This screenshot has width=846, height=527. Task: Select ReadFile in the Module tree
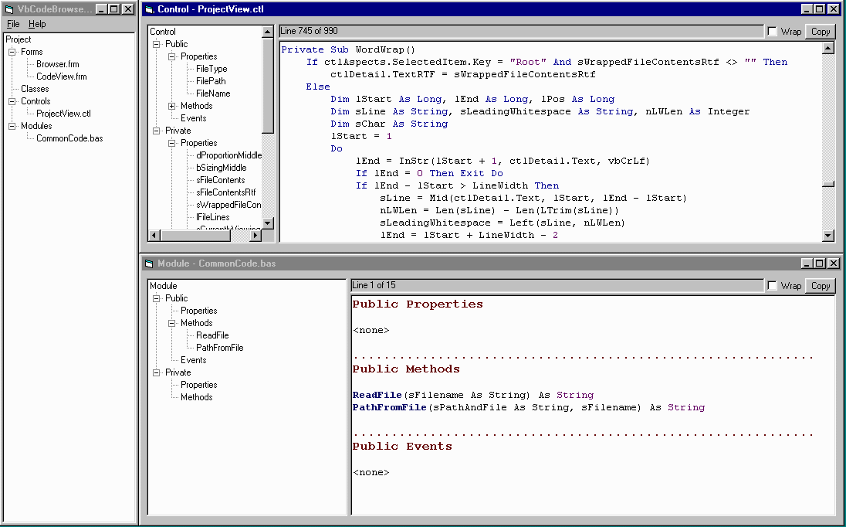[x=212, y=335]
